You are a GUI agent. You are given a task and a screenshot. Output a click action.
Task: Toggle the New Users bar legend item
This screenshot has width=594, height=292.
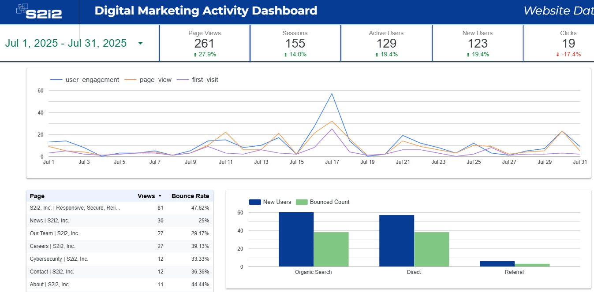(x=270, y=202)
